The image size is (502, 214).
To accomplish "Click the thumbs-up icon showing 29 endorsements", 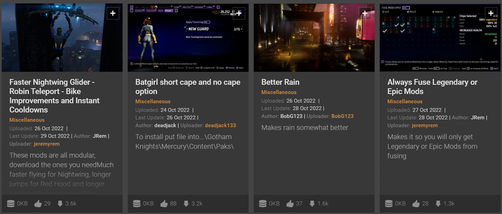I will pyautogui.click(x=38, y=204).
